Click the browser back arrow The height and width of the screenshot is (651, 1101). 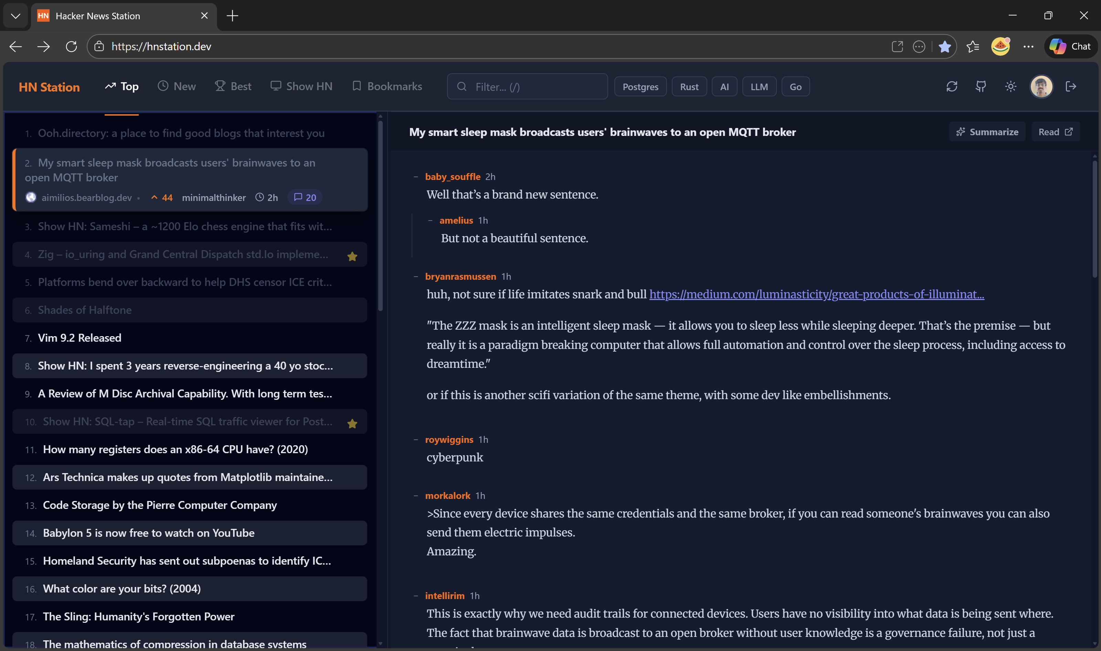pos(16,46)
